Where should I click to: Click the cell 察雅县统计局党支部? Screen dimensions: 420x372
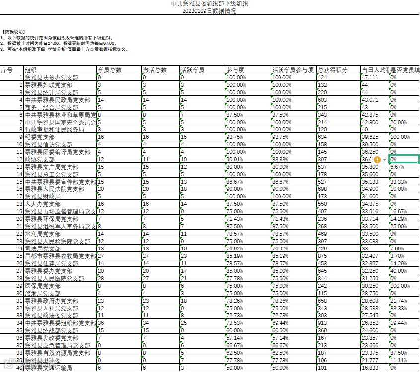(x=60, y=92)
